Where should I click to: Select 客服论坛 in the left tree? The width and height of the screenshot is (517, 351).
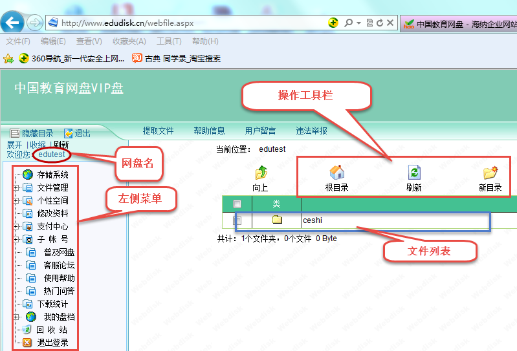(x=59, y=265)
